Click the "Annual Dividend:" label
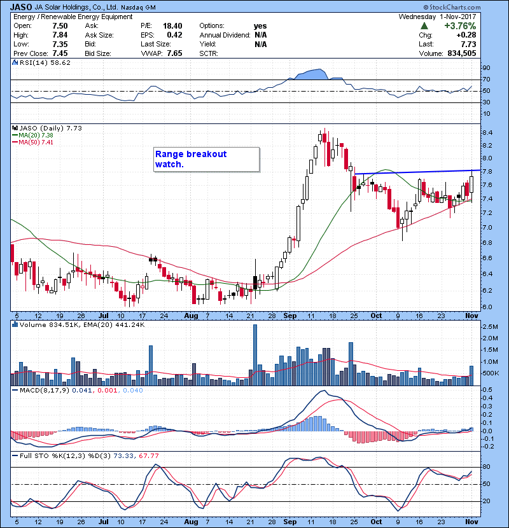Viewport: 509px width, 528px height. coord(225,35)
